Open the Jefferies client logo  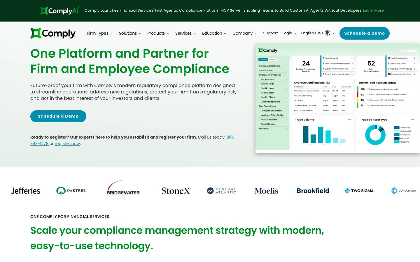pos(26,191)
